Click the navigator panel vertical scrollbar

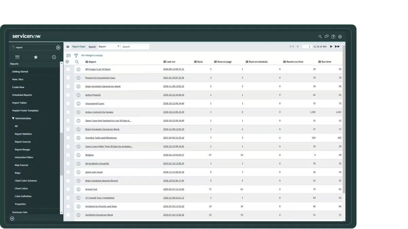click(62, 154)
